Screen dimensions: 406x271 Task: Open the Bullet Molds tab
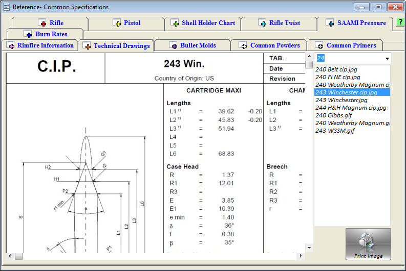tap(192, 45)
